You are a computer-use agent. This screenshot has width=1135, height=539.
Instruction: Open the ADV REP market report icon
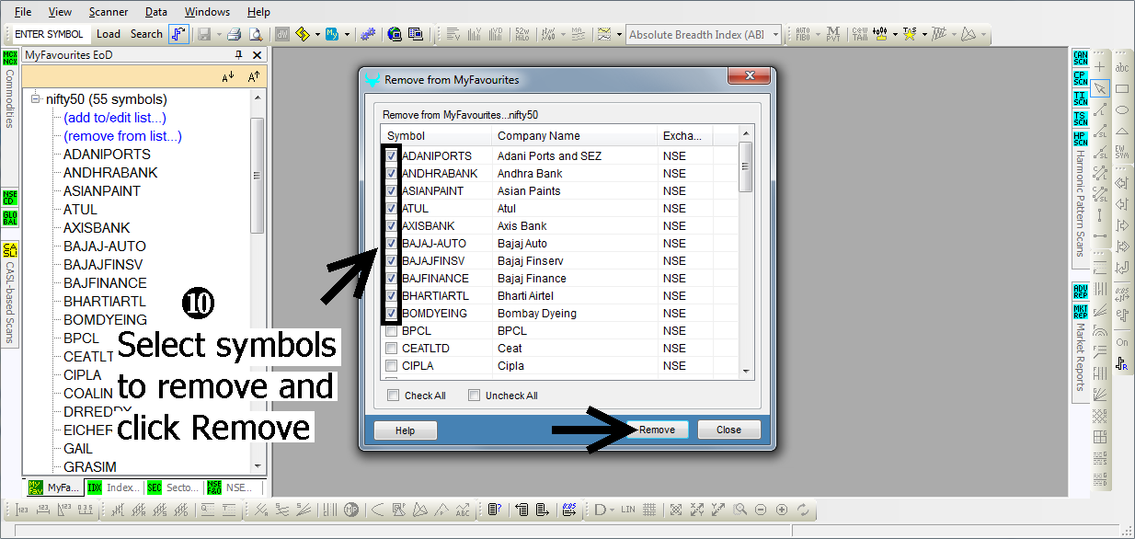[1080, 292]
